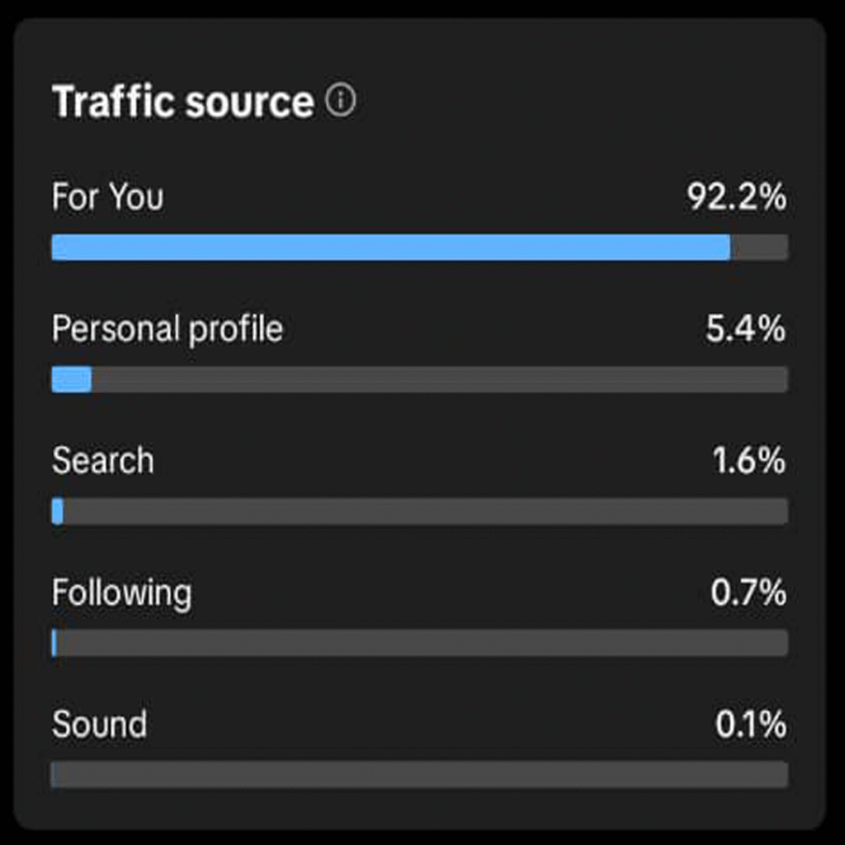Click the 0.7% value
The image size is (845, 845).
pos(748,592)
